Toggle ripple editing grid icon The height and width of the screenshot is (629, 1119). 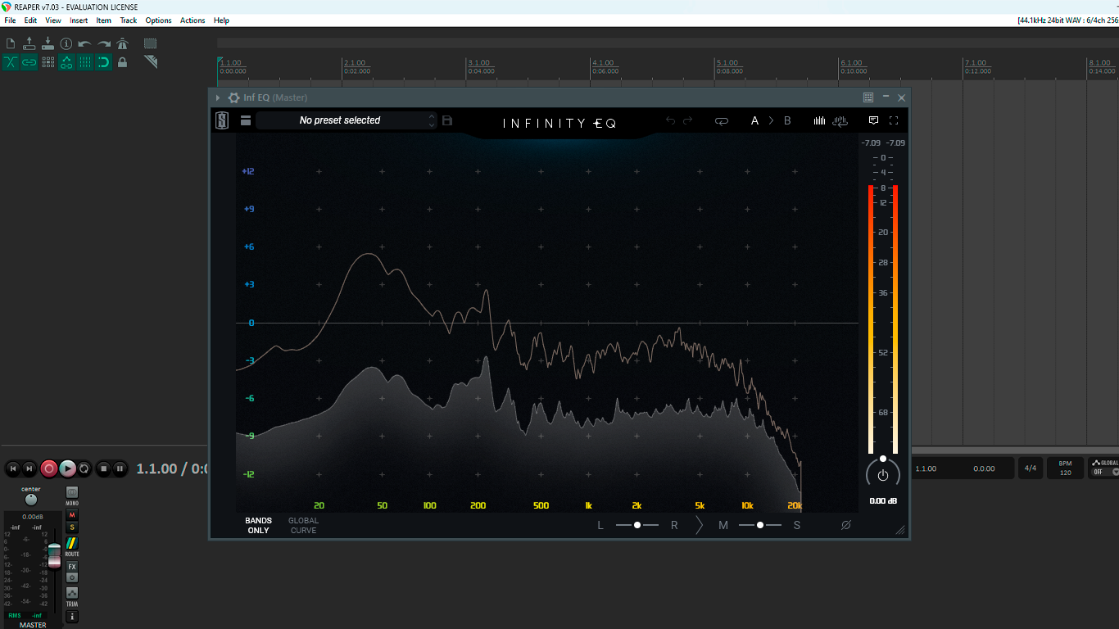click(x=48, y=62)
